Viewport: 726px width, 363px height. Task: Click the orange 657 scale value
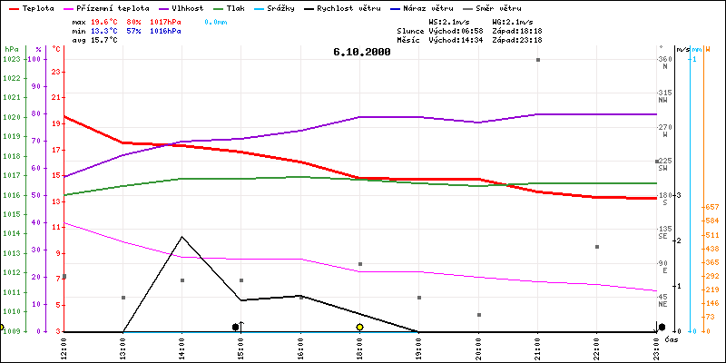point(712,207)
